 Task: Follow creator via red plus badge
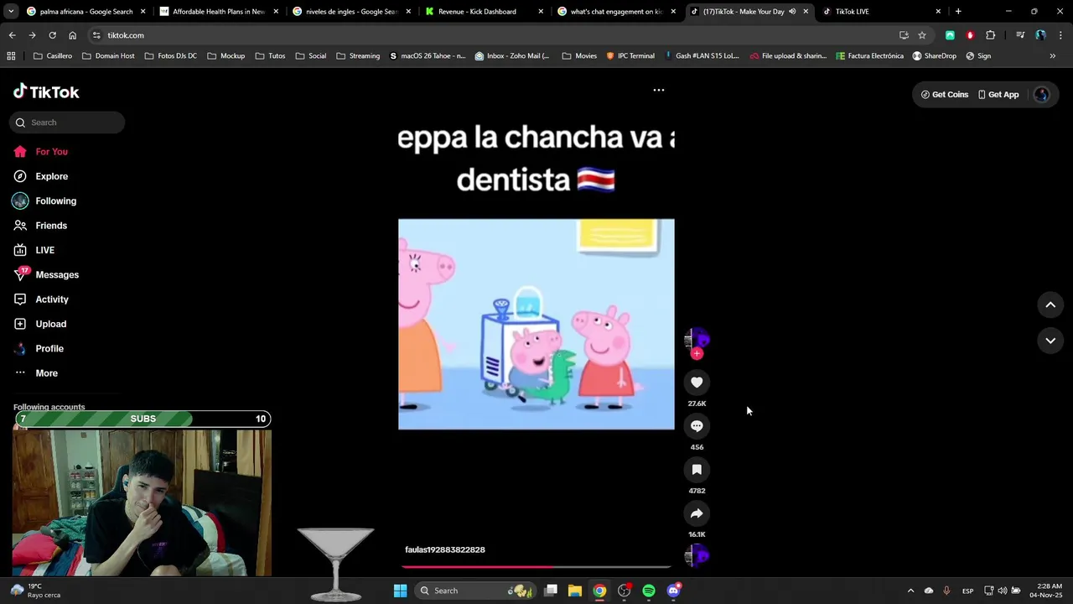(x=697, y=353)
